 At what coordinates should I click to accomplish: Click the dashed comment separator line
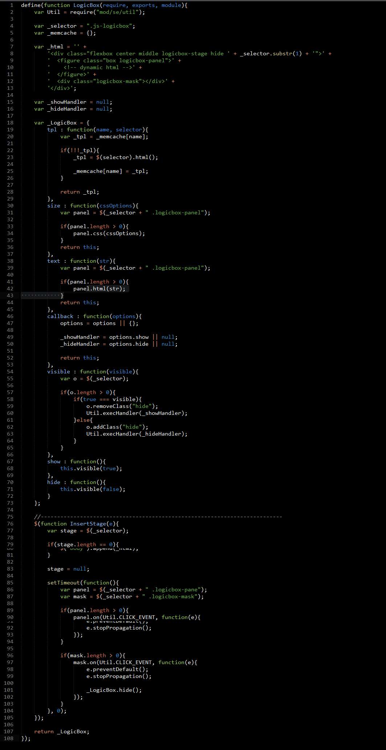point(158,517)
